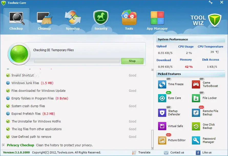
Task: Click the info icon beside Windows Junk Files
Action: point(8,83)
